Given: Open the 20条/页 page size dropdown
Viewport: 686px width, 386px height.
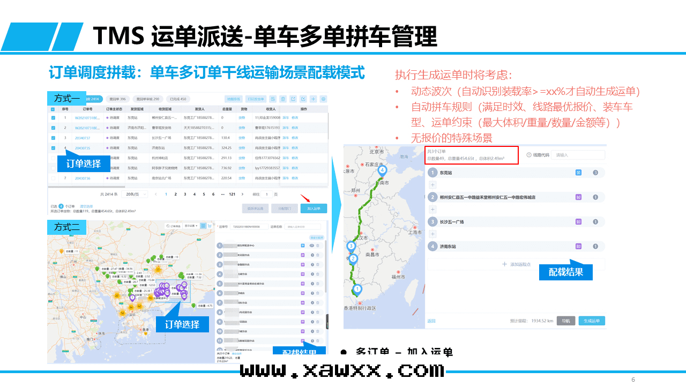Looking at the screenshot, I should [135, 194].
